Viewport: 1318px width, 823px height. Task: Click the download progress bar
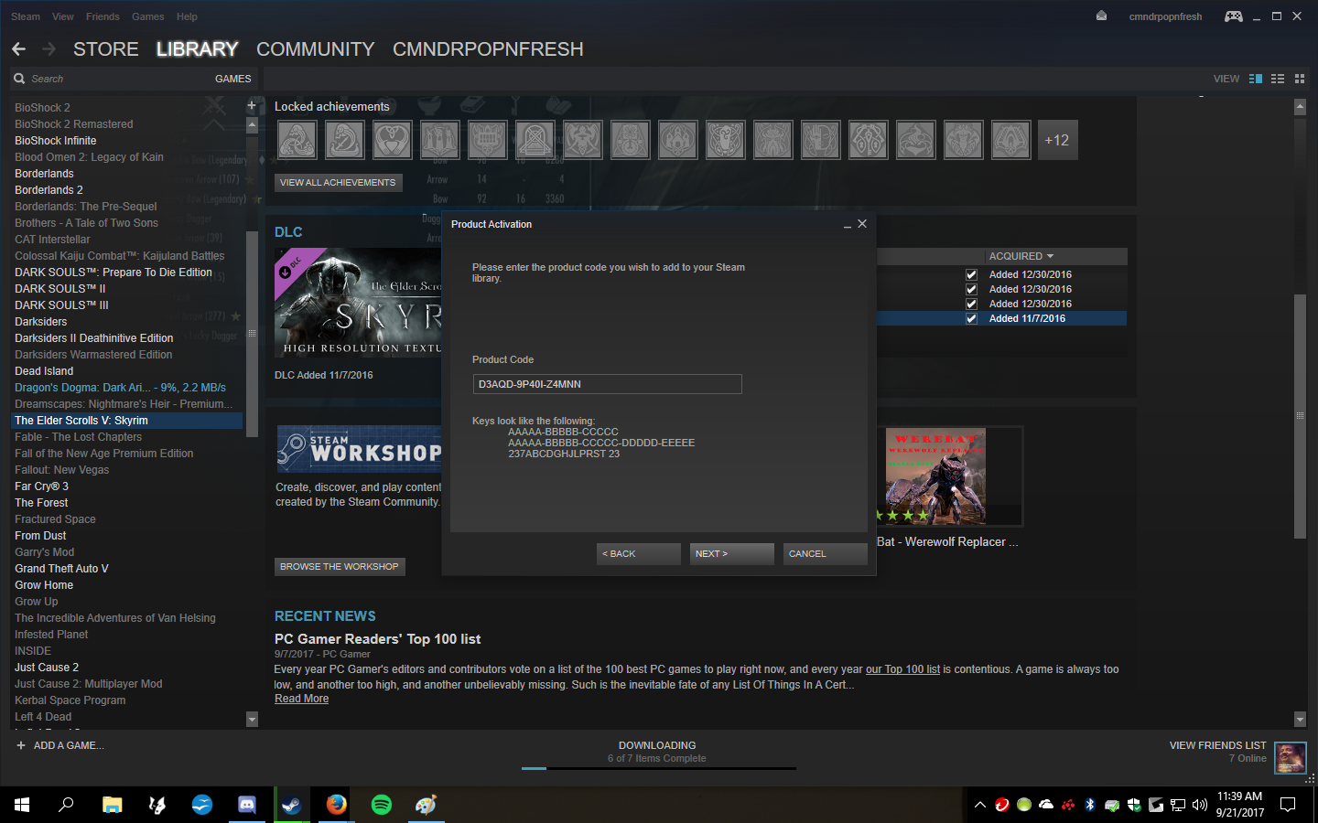(658, 768)
